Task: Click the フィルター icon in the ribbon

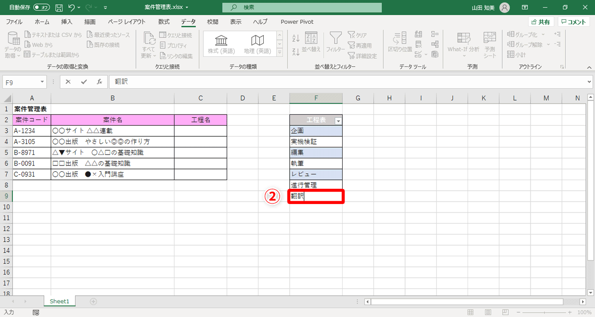Action: (x=336, y=44)
